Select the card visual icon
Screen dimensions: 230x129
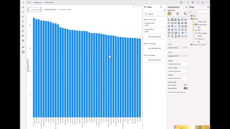click(x=179, y=30)
